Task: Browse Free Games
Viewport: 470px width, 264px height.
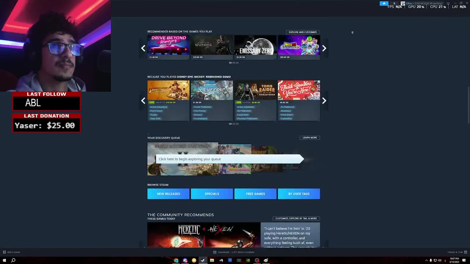Action: (x=255, y=194)
